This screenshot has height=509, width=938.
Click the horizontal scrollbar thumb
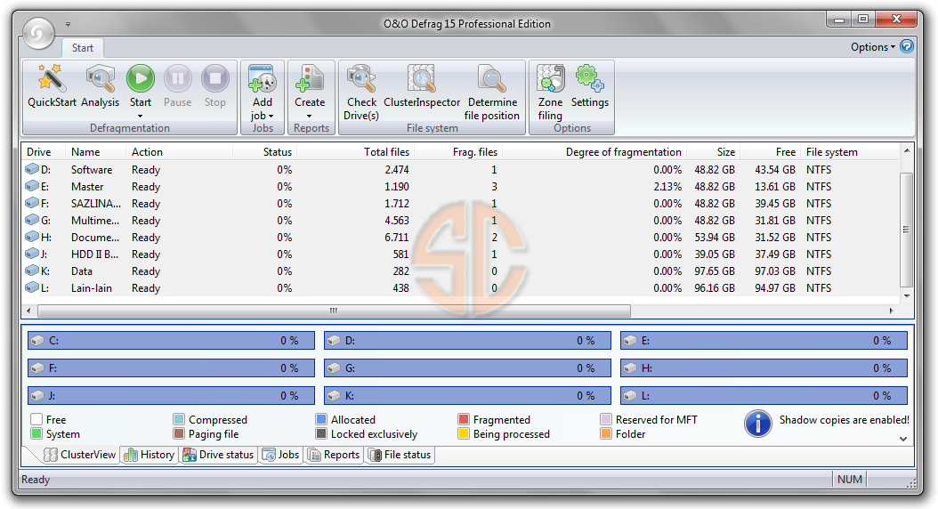pos(334,311)
